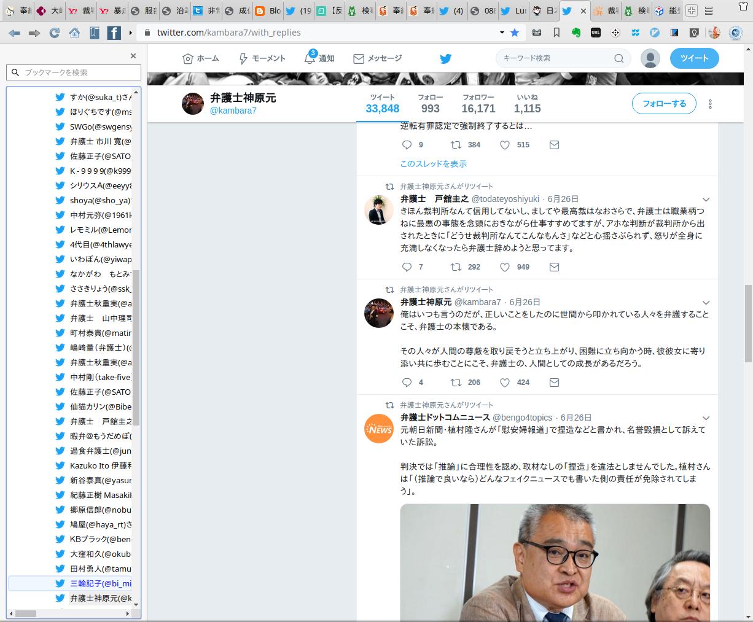Select the フォロワー 16,171 tab
753x622 pixels.
(478, 104)
